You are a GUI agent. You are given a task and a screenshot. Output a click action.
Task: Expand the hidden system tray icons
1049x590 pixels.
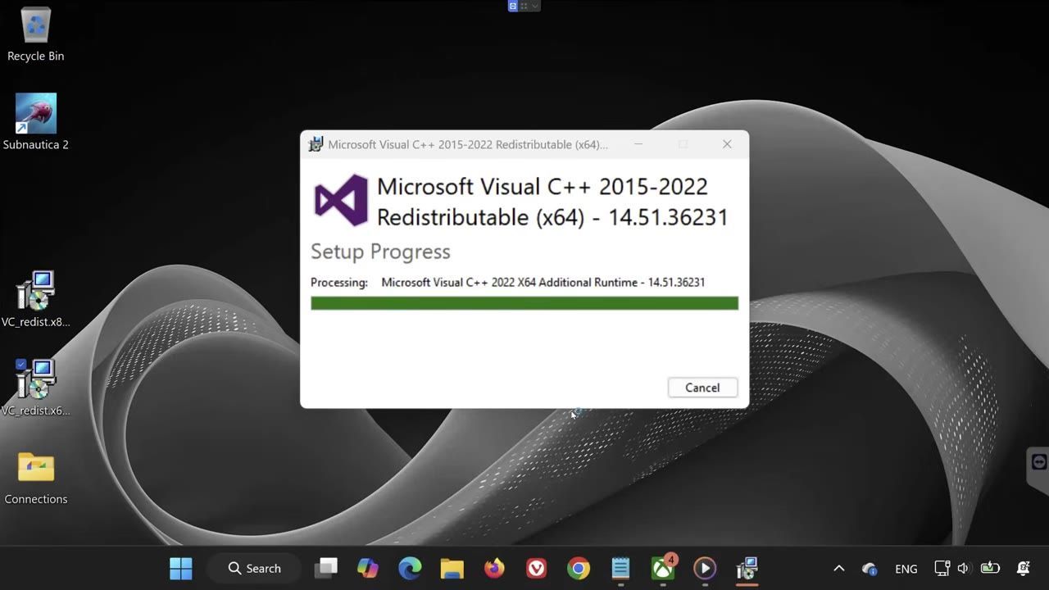point(838,568)
